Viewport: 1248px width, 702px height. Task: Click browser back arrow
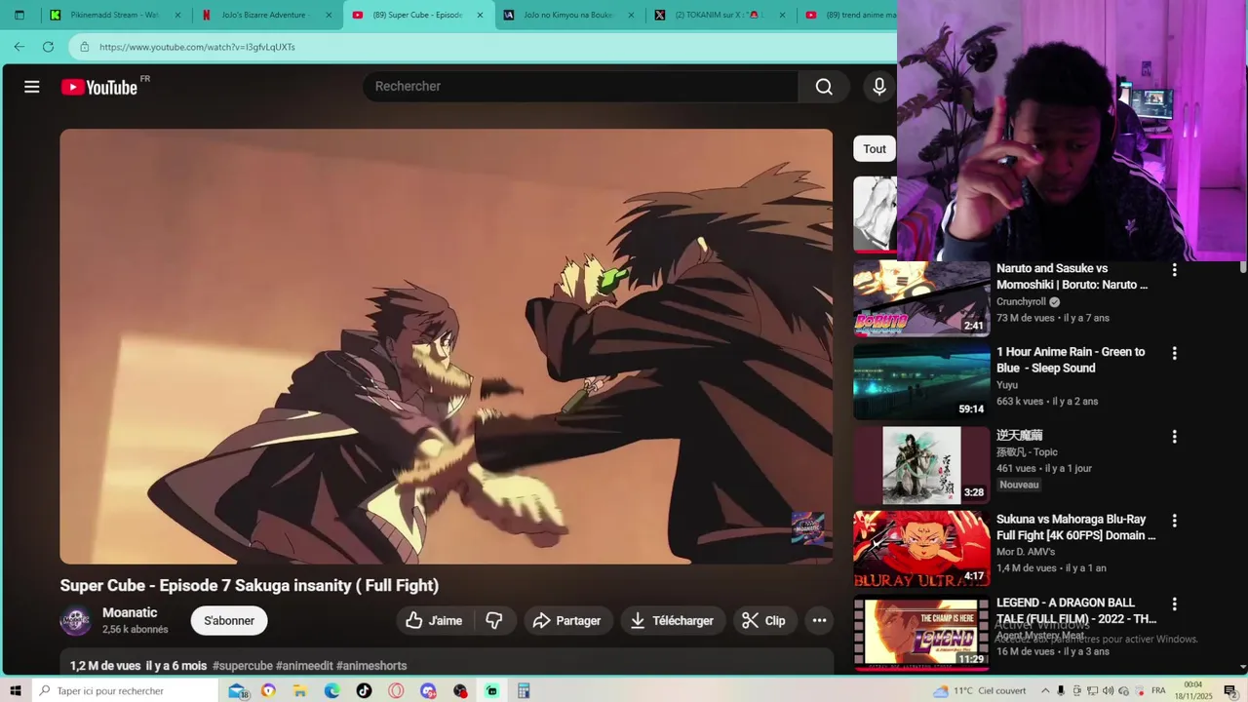[x=19, y=47]
